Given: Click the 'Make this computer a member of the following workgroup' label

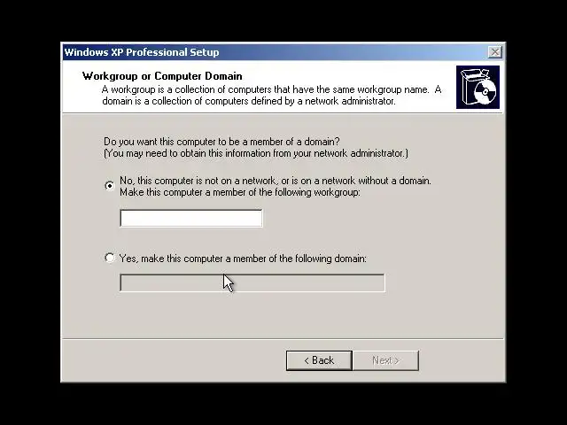Looking at the screenshot, I should pos(240,192).
